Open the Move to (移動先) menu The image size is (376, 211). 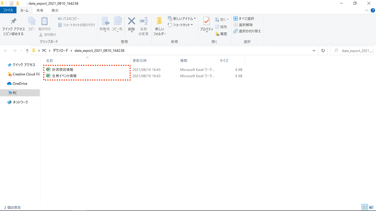(105, 24)
